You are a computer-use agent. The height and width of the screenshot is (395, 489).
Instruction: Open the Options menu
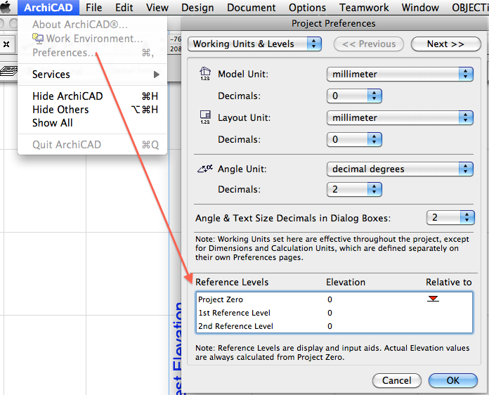[307, 7]
